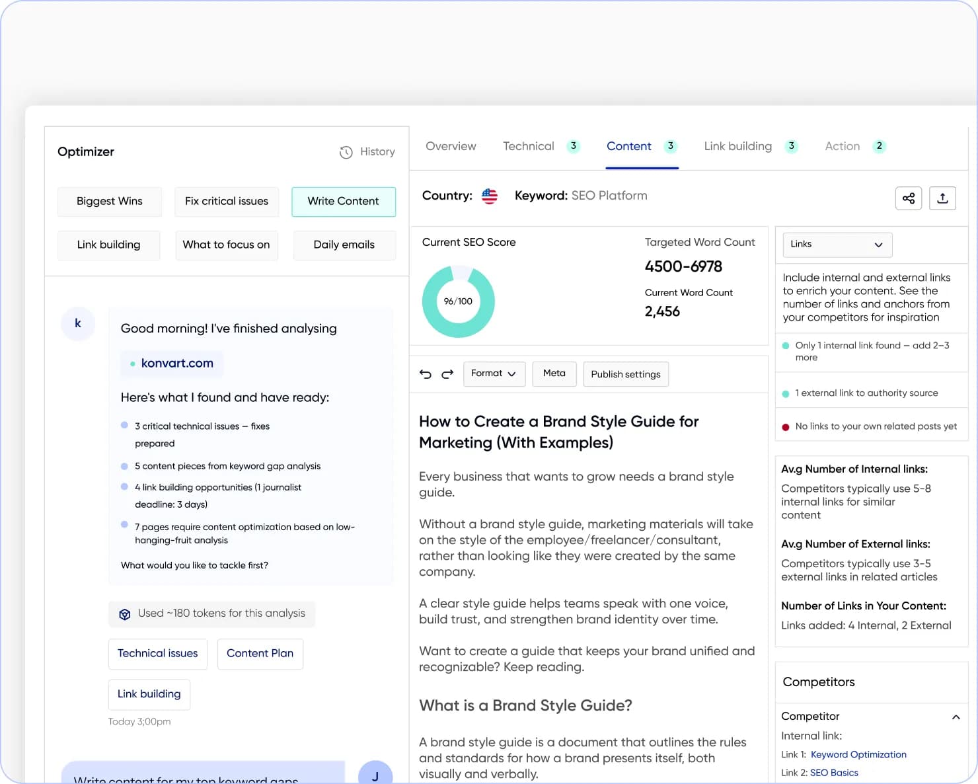This screenshot has width=978, height=784.
Task: Click '7 pages require content optimization' bullet
Action: pos(244,533)
